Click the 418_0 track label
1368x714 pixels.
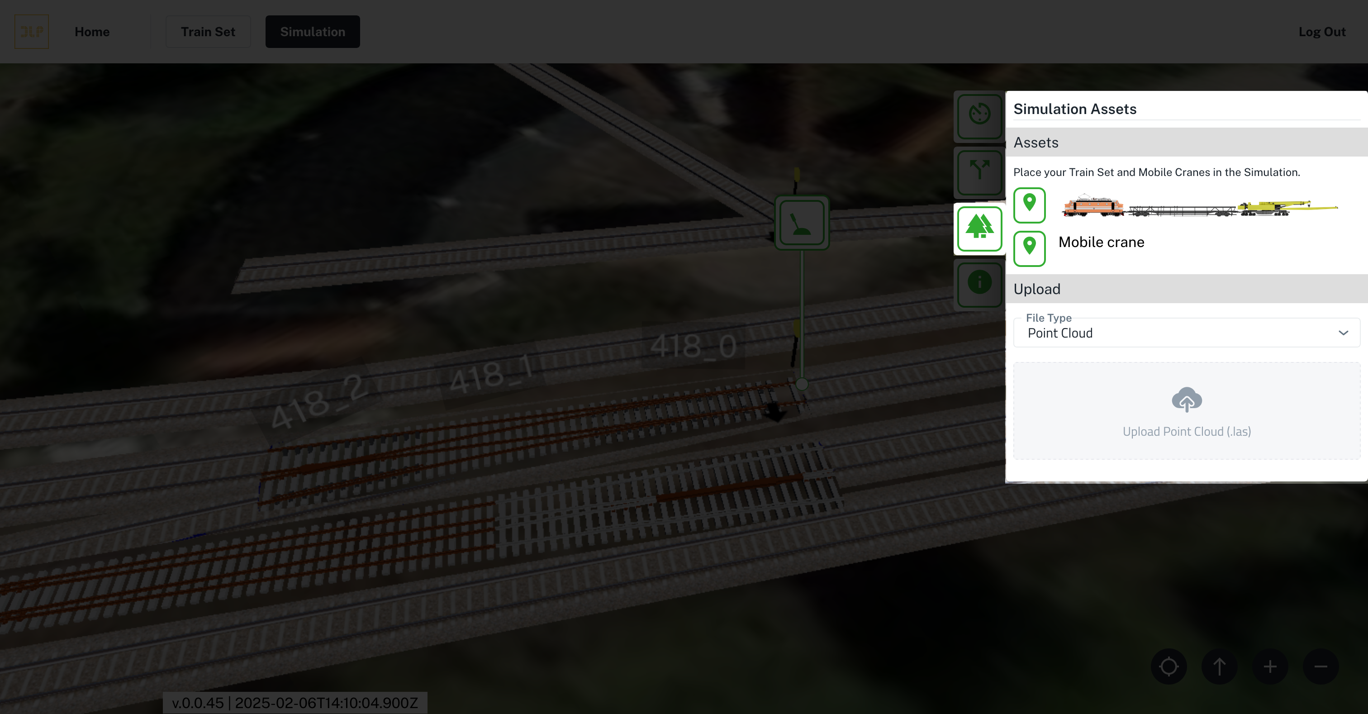coord(693,346)
